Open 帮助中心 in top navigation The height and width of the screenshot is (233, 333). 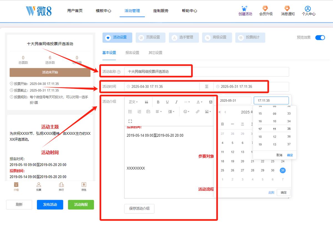[x=190, y=11]
